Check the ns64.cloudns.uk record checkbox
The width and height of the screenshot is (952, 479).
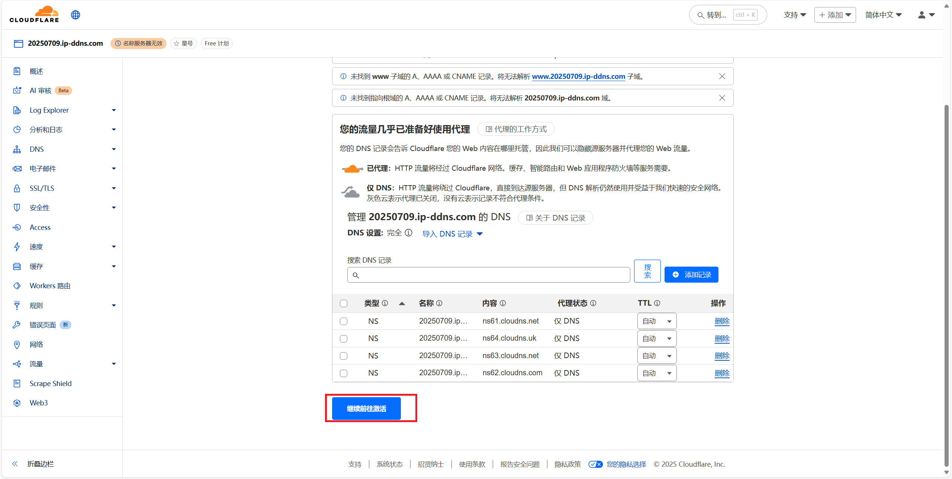[x=344, y=339]
